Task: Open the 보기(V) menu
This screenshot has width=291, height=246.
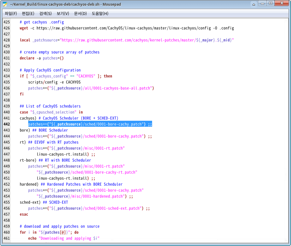Action: pyautogui.click(x=63, y=14)
